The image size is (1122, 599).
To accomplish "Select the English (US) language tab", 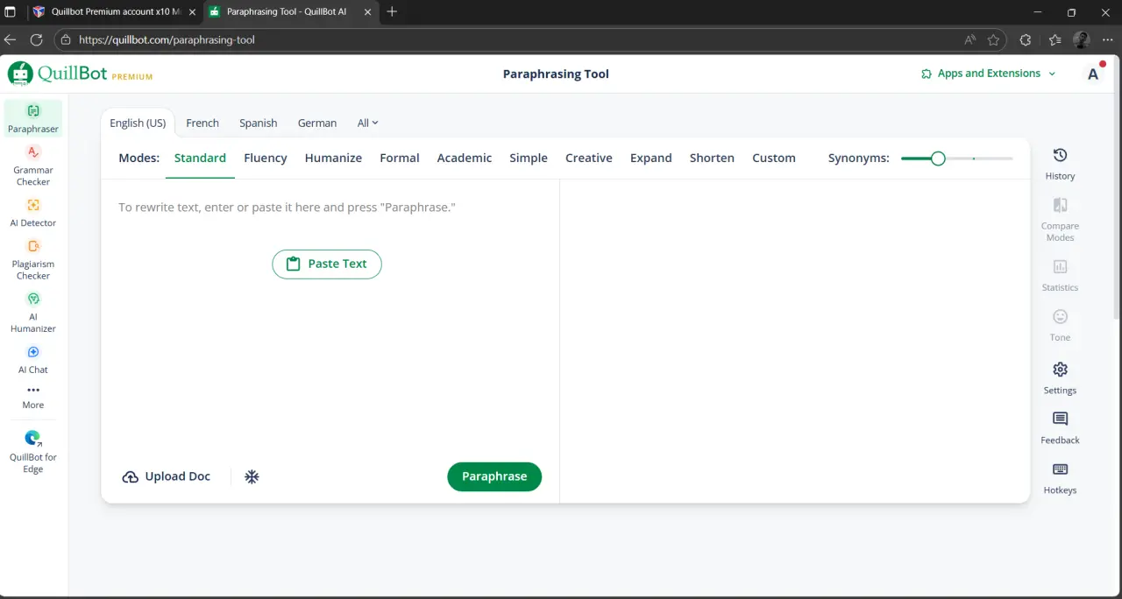I will pos(138,123).
